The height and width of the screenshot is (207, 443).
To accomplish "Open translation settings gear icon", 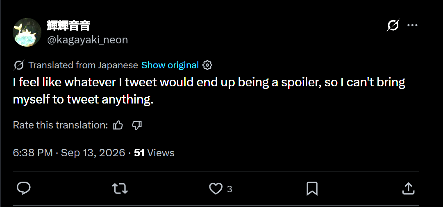I will click(x=207, y=65).
